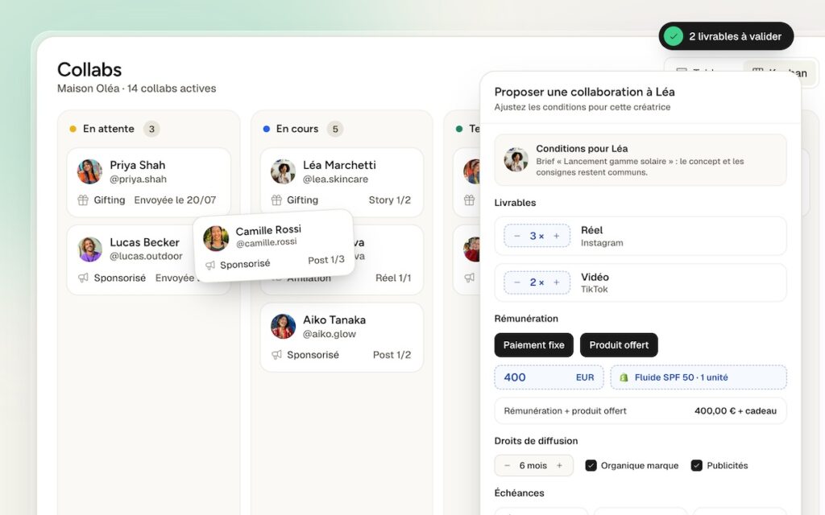Screen dimensions: 825x515
Task: Click the Maison Oléa · 14 collabs actives subtitle
Action: tap(137, 89)
